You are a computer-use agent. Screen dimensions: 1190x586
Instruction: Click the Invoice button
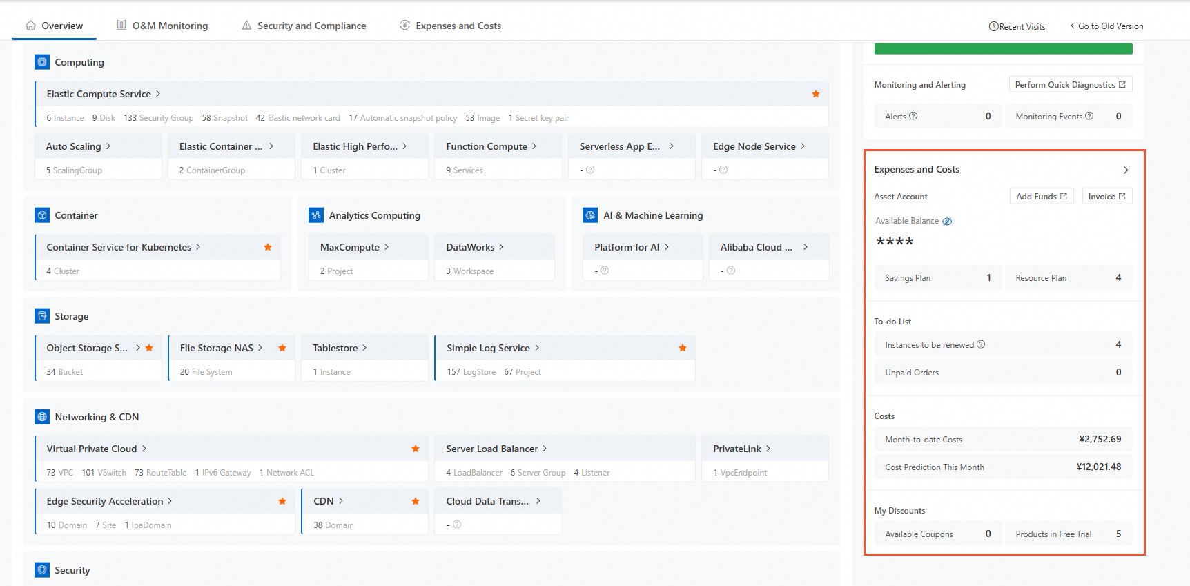pos(1107,197)
